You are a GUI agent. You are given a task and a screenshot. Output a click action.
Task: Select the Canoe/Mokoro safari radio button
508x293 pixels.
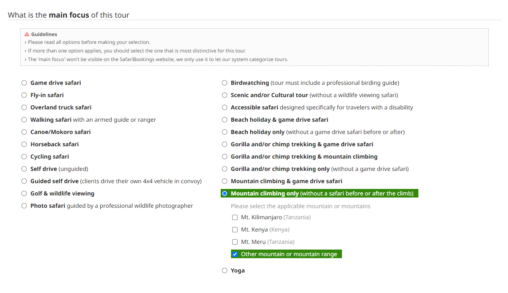coord(24,132)
